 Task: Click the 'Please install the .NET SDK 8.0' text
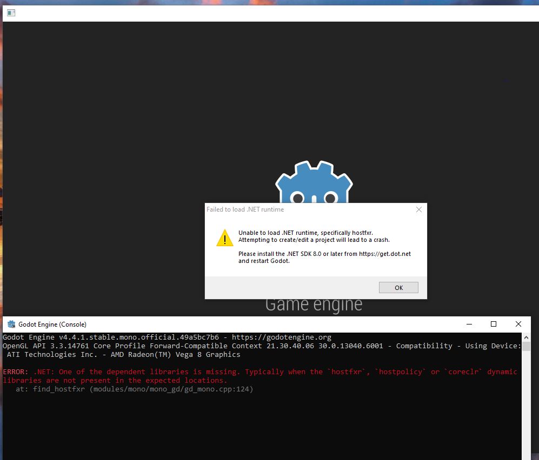point(324,254)
